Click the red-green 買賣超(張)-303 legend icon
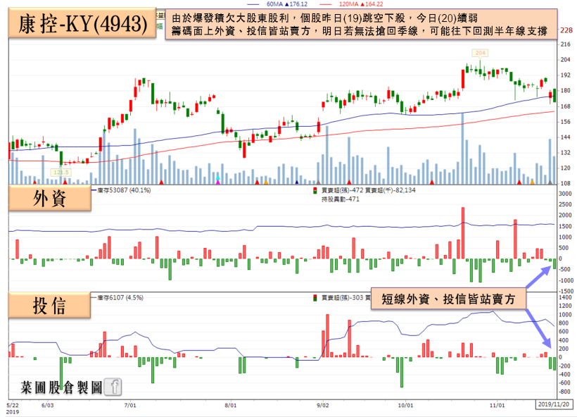Screen dimensions: 577x417 (315, 298)
